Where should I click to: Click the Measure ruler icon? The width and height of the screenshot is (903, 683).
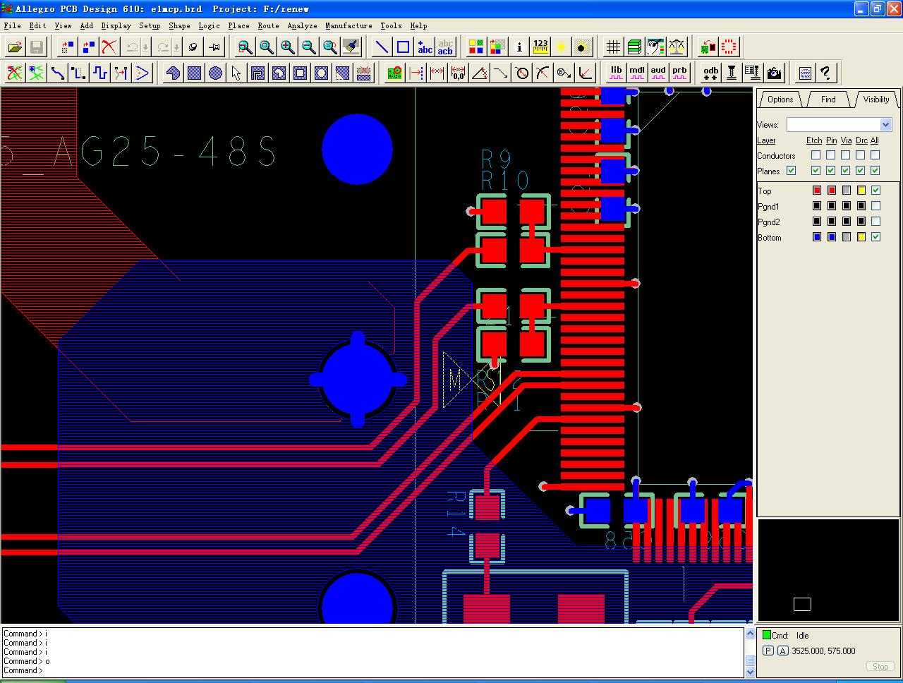tap(540, 47)
